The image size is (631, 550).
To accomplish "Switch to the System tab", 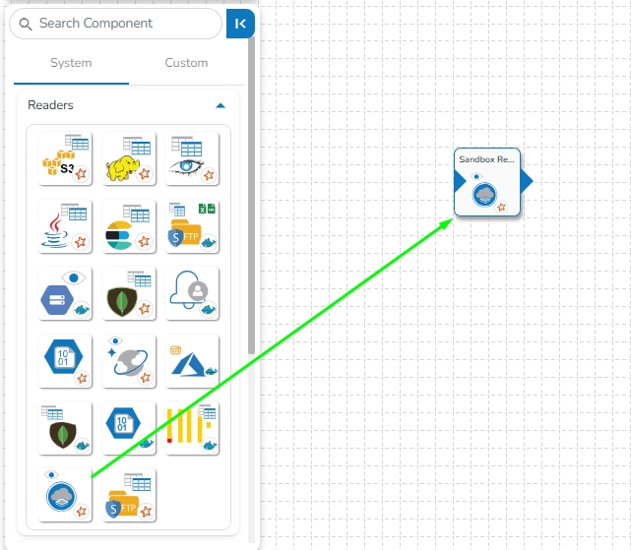I will coord(71,63).
